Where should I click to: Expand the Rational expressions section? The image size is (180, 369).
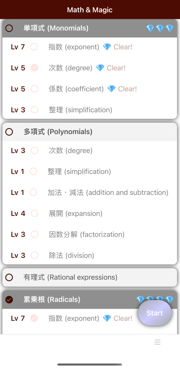tap(90, 277)
